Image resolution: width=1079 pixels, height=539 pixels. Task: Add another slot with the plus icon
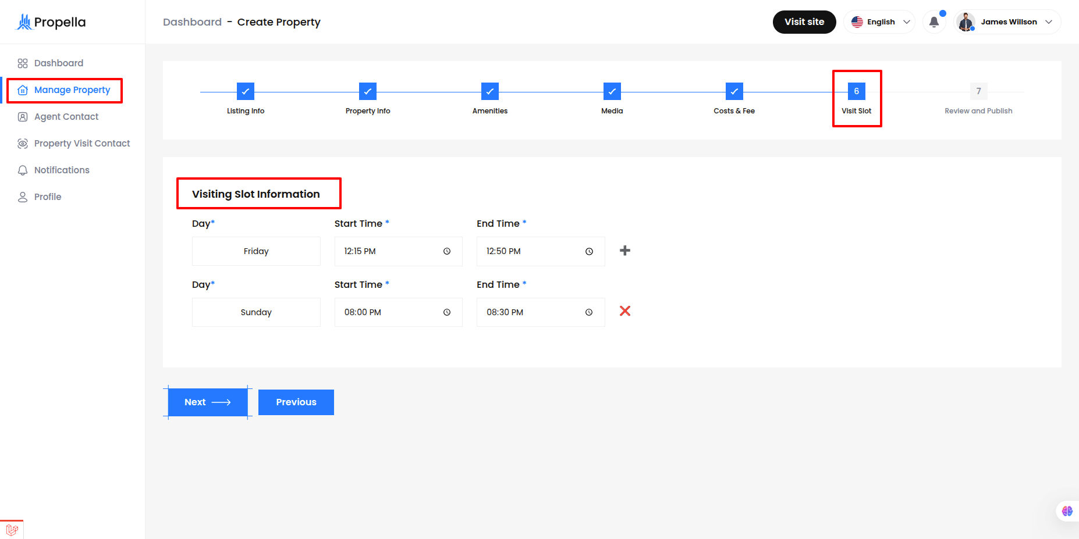[625, 251]
